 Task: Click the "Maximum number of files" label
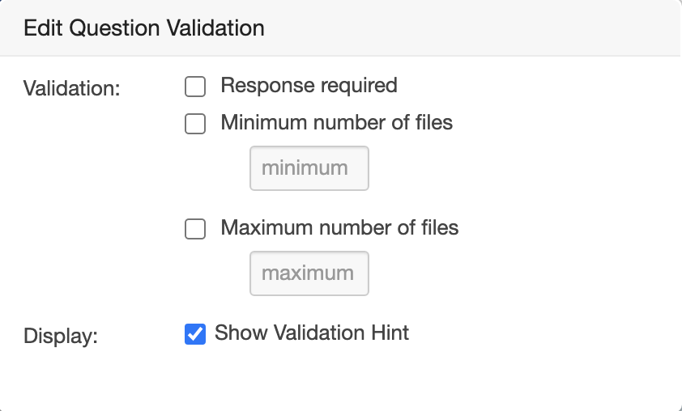tap(339, 228)
